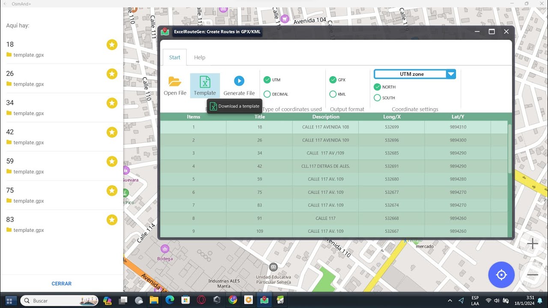Download the Excel Template
The width and height of the screenshot is (548, 308).
[205, 86]
